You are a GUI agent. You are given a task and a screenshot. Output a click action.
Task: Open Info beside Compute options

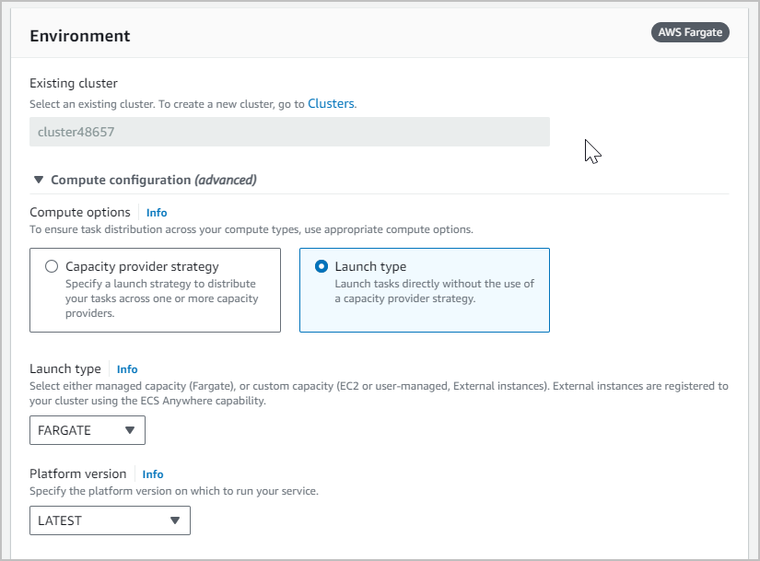tap(157, 213)
